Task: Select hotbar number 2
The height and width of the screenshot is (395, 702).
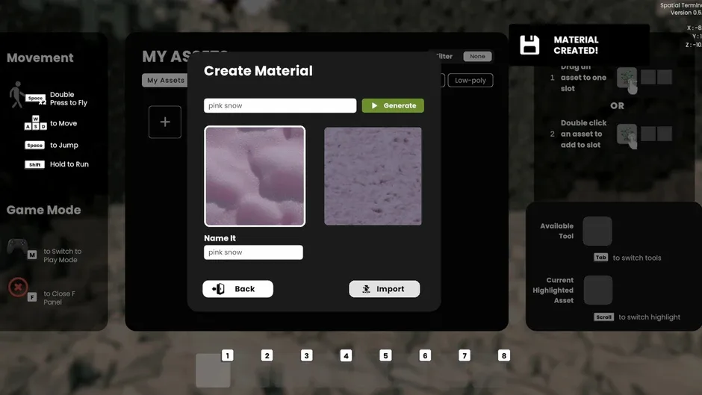Action: (267, 355)
